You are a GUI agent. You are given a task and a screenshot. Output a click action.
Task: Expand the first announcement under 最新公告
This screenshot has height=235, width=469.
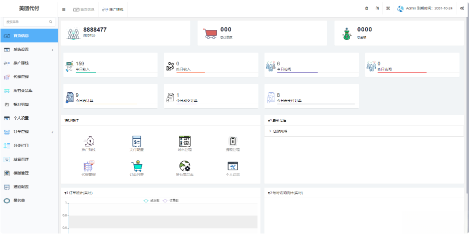280,131
